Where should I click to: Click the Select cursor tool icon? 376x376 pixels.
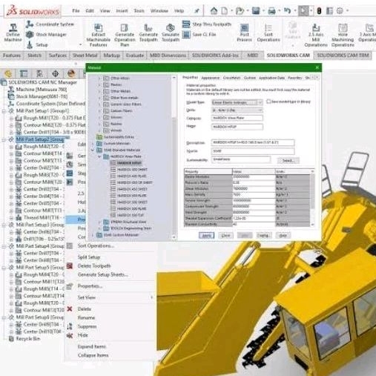[x=303, y=10]
